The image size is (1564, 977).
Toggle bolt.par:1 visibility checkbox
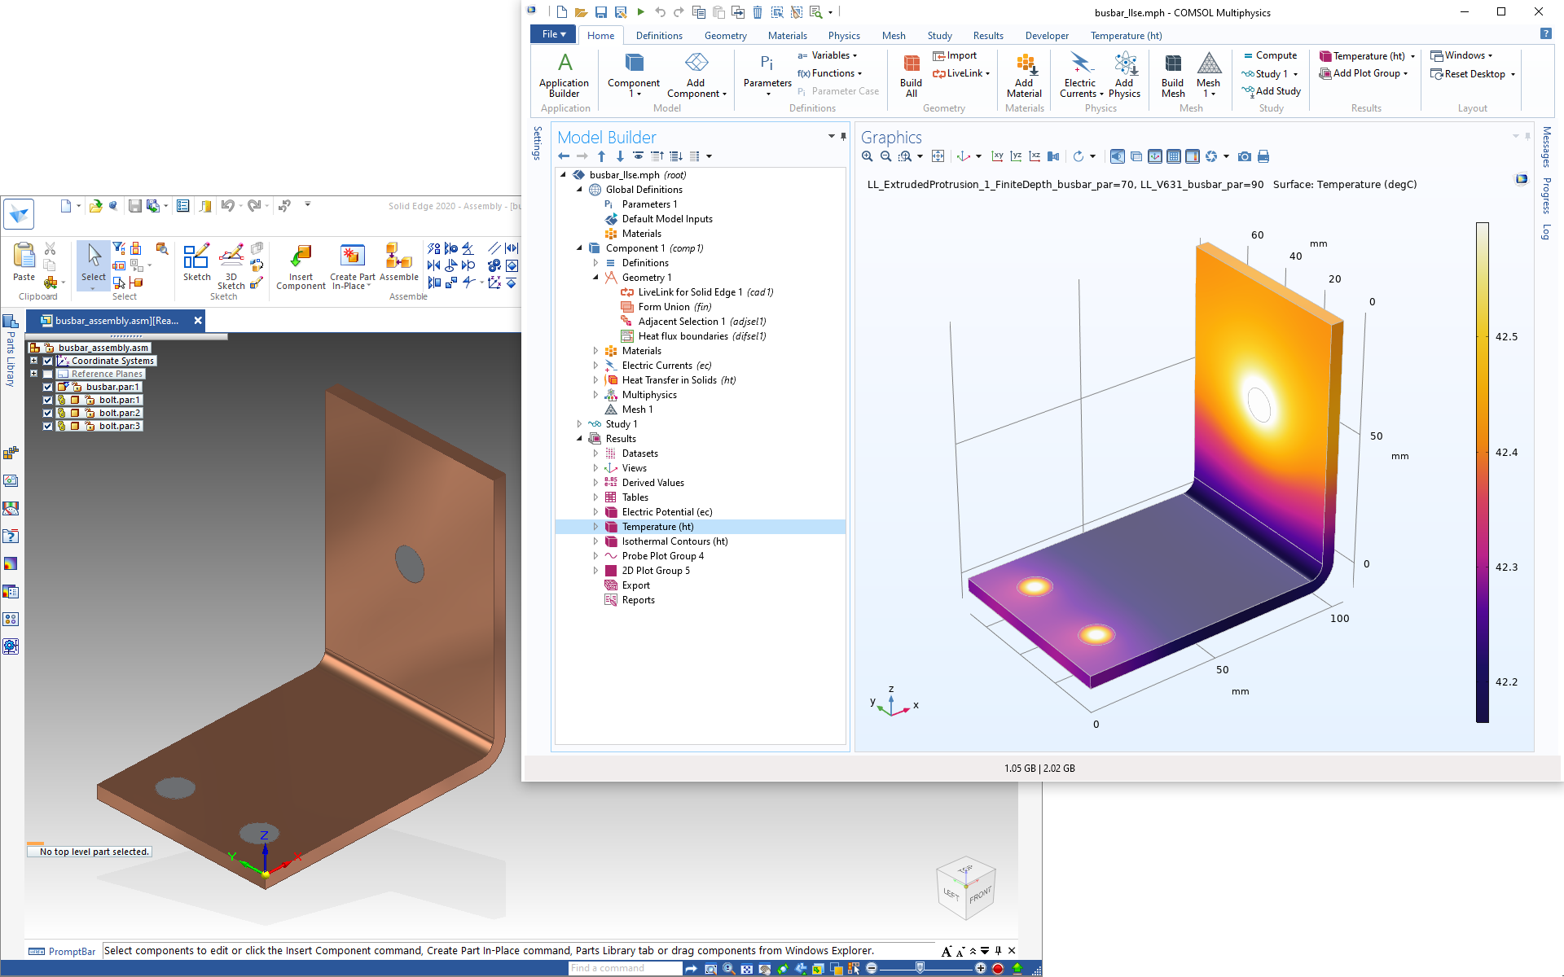coord(48,400)
